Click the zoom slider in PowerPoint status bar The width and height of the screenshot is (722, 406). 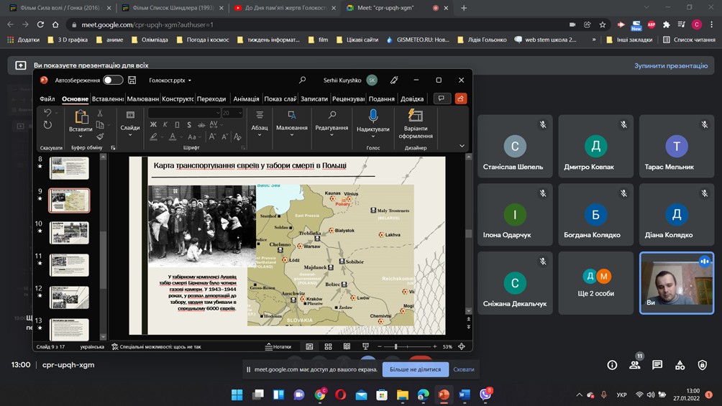(x=406, y=346)
